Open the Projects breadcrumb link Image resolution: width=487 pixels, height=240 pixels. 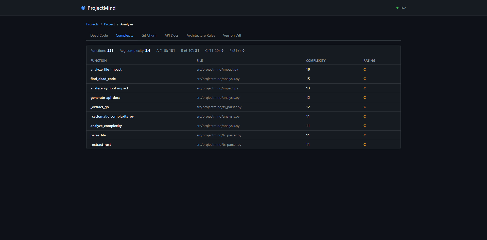tap(92, 24)
